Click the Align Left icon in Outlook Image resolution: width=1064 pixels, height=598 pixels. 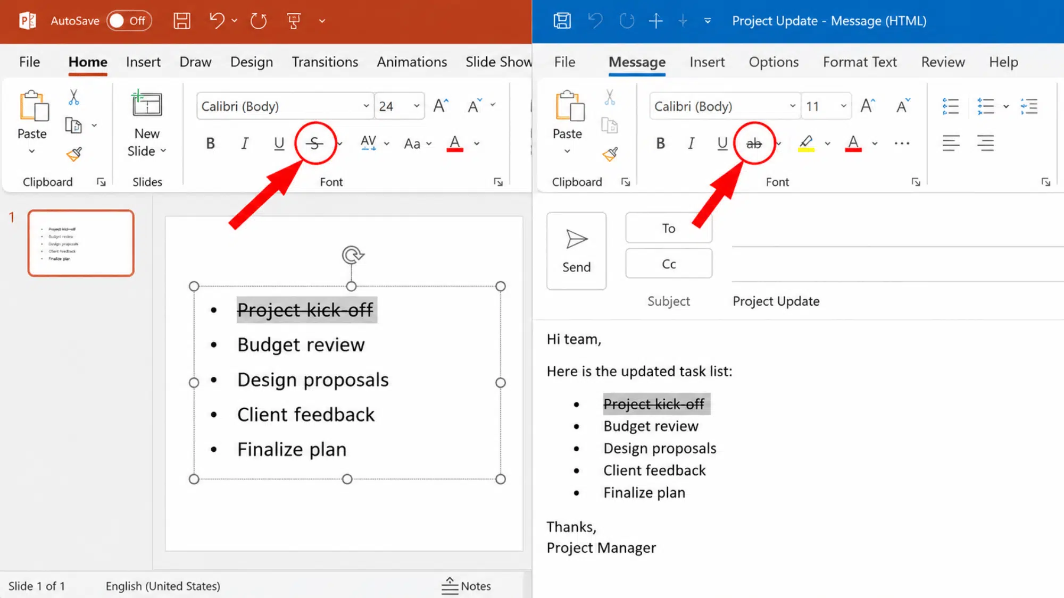tap(951, 143)
